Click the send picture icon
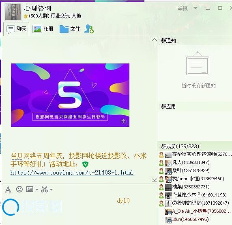 (x=30, y=189)
